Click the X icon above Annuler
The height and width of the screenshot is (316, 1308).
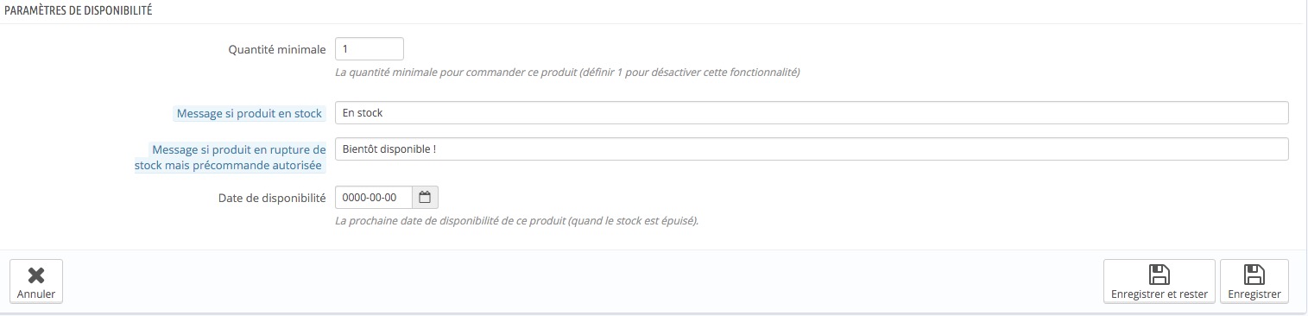[x=36, y=275]
